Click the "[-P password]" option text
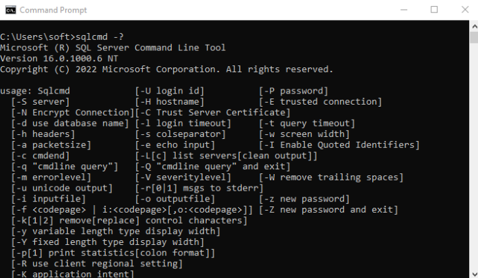This screenshot has width=478, height=278. (293, 90)
